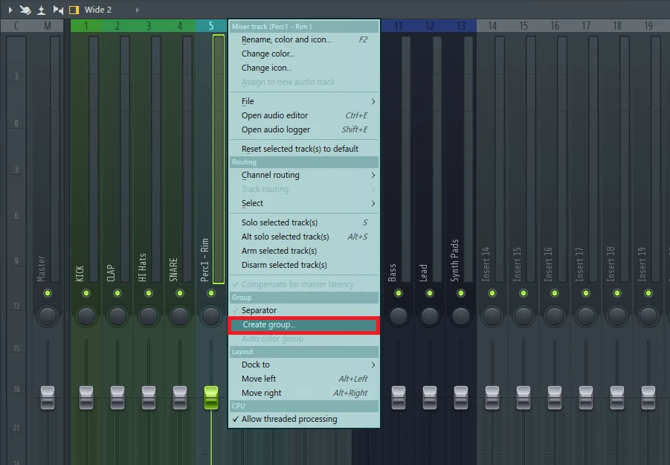
Task: Select the Lead mixer track header 12
Action: 430,26
